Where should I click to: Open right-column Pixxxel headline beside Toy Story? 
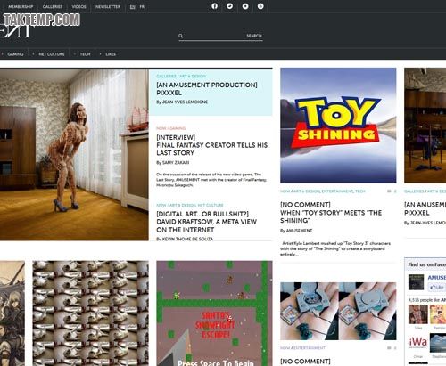[x=425, y=208]
